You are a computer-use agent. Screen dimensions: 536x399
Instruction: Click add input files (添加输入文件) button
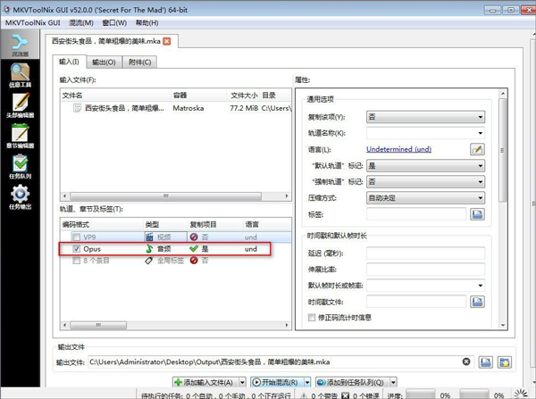(205, 382)
